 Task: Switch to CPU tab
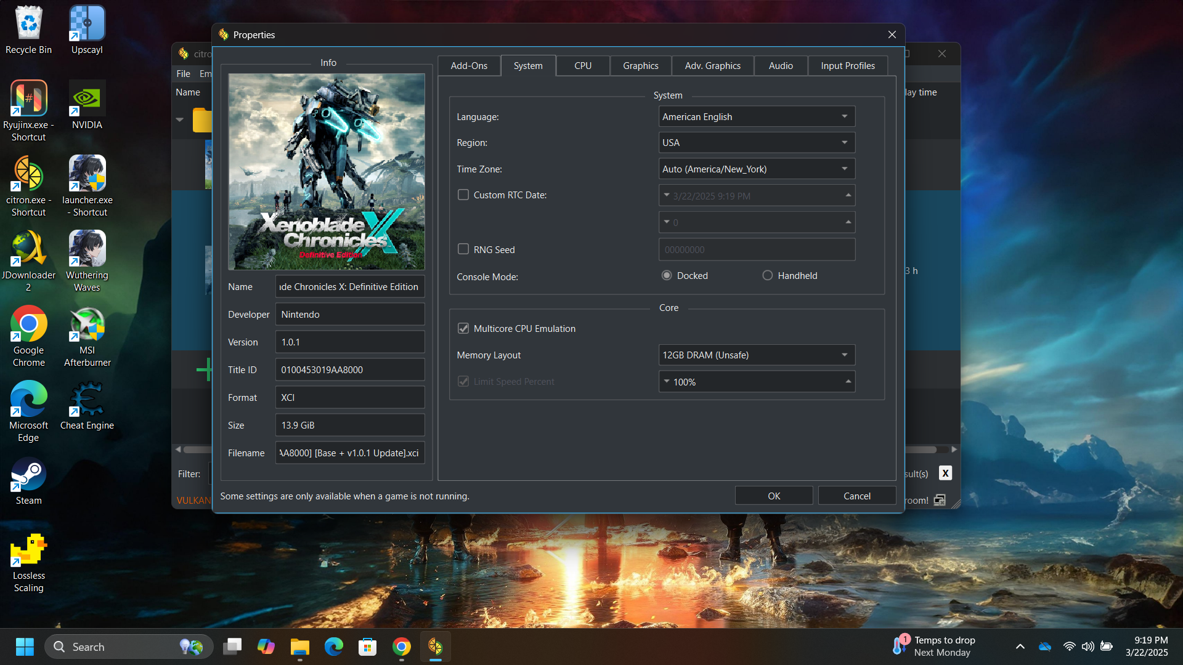583,65
